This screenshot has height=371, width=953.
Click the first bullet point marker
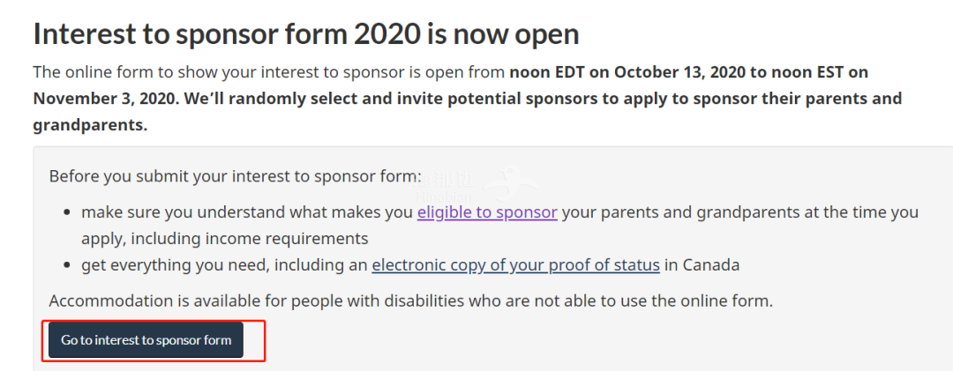click(69, 213)
